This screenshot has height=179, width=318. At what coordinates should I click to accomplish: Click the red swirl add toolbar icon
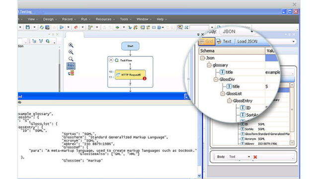[x=136, y=27]
